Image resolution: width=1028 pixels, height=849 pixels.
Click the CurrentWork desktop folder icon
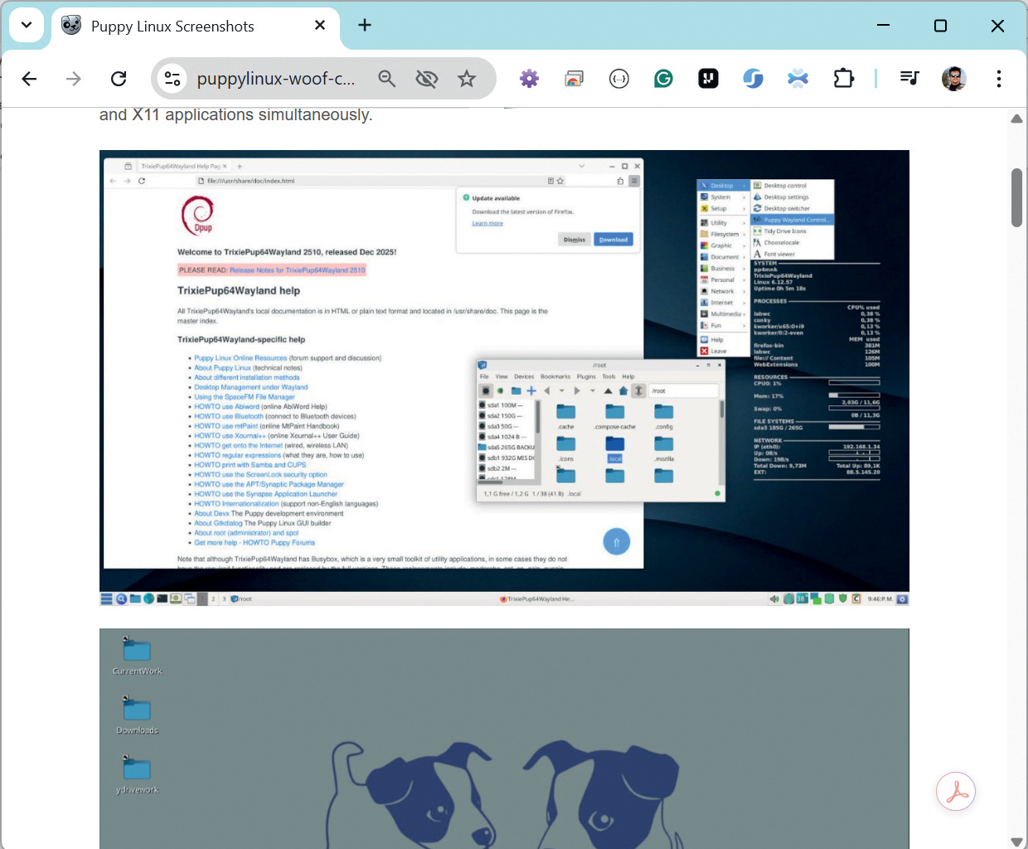pos(137,655)
